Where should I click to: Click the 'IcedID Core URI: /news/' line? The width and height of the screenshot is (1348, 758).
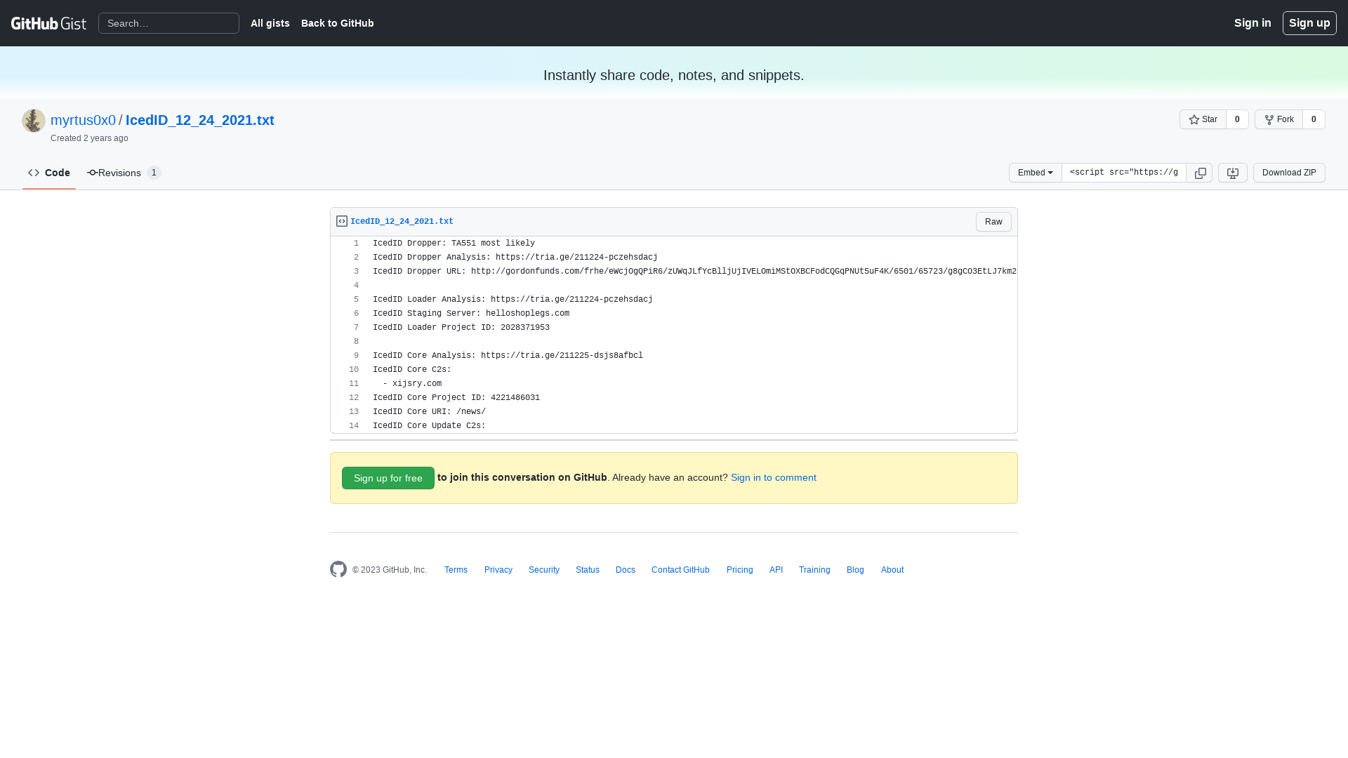coord(429,412)
